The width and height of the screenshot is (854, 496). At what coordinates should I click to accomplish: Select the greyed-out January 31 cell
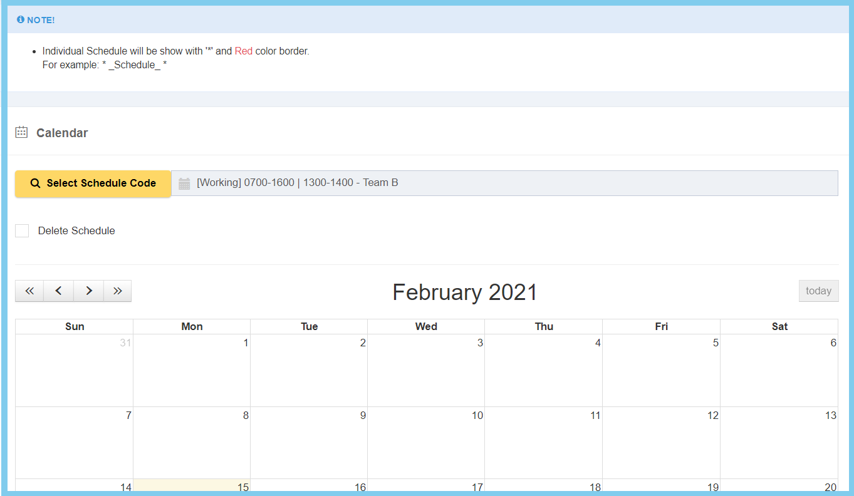pyautogui.click(x=74, y=370)
